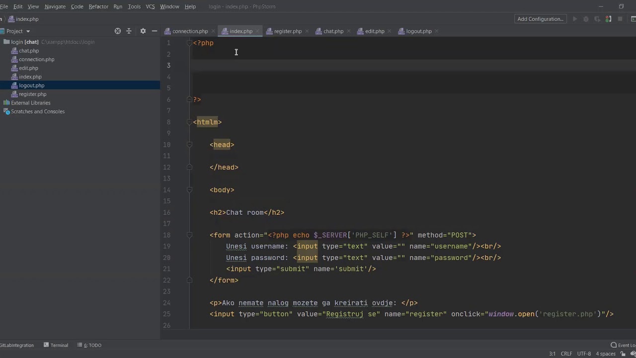636x358 pixels.
Task: Open the Window menu
Action: point(169,6)
